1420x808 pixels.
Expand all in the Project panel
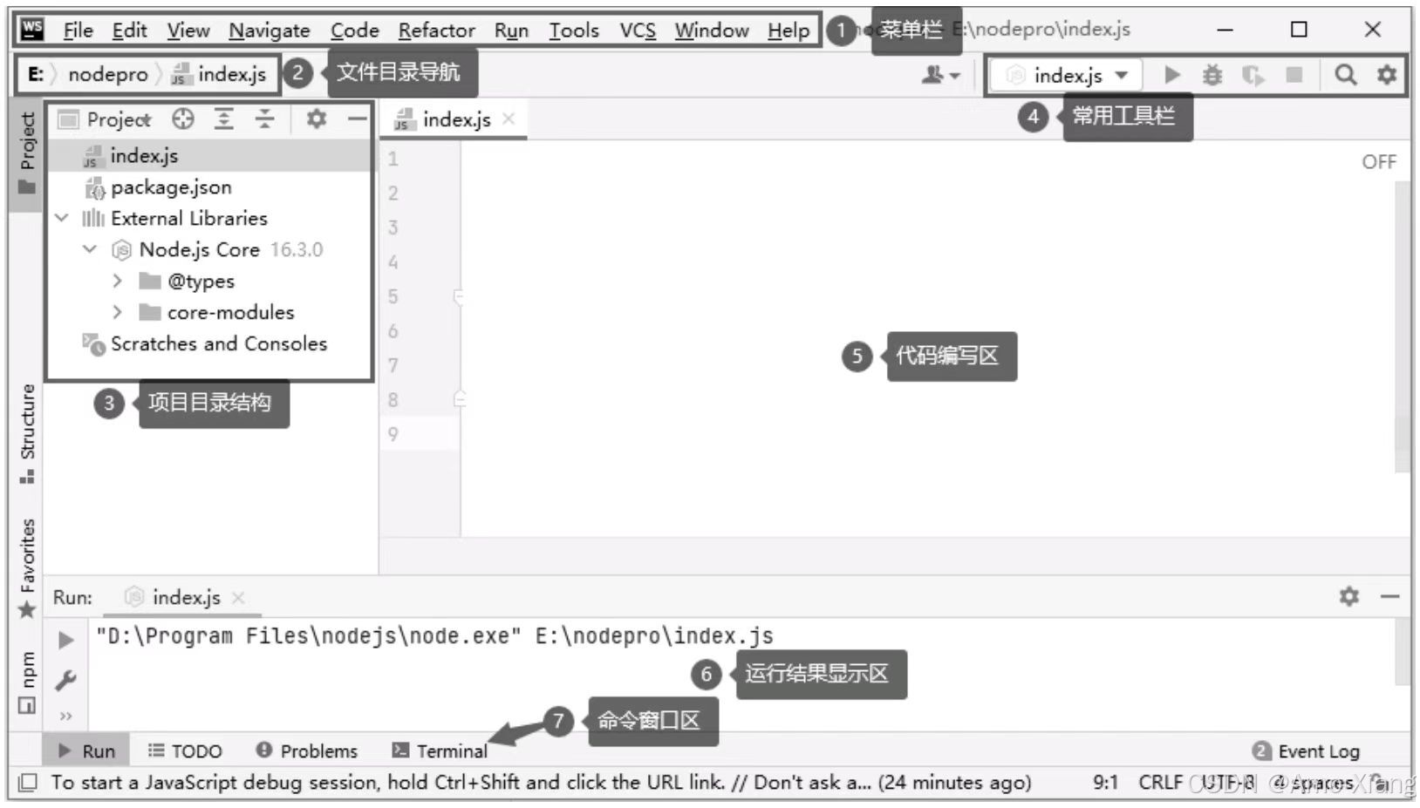(x=224, y=119)
